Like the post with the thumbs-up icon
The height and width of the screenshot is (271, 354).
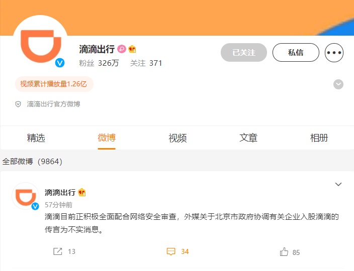coord(284,252)
